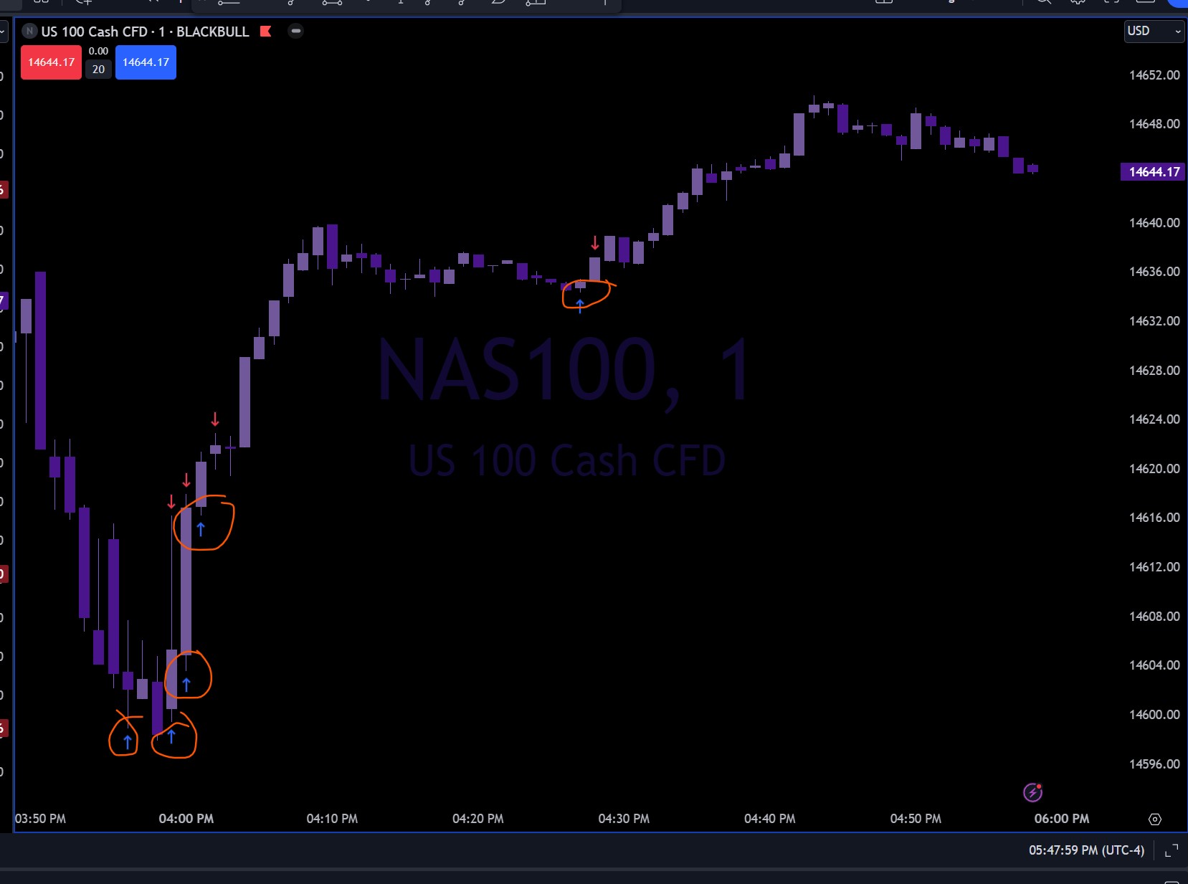Click the 14608.00 price axis label
This screenshot has width=1188, height=884.
1154,617
